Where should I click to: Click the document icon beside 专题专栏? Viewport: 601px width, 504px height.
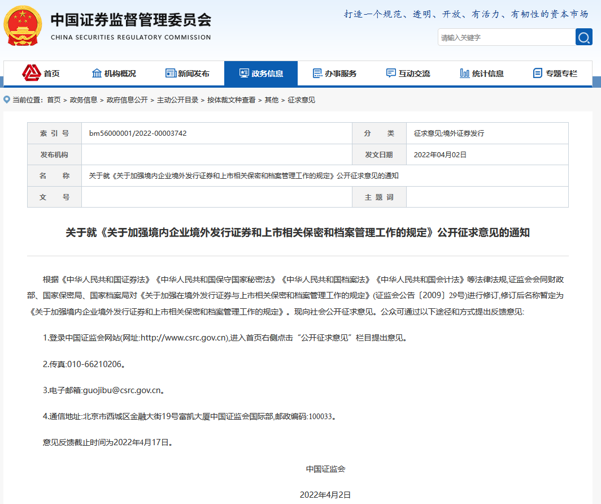(x=538, y=73)
